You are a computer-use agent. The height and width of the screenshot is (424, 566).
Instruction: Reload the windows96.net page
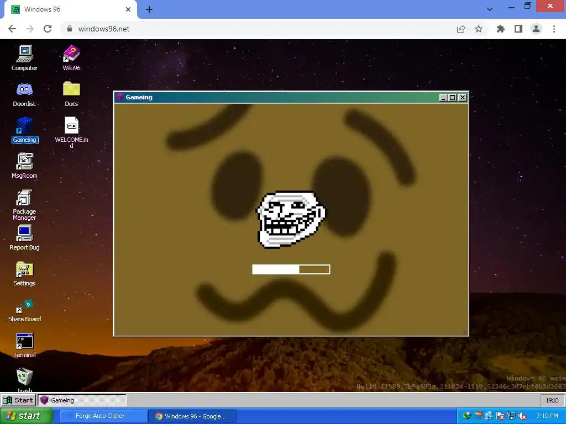click(x=48, y=29)
